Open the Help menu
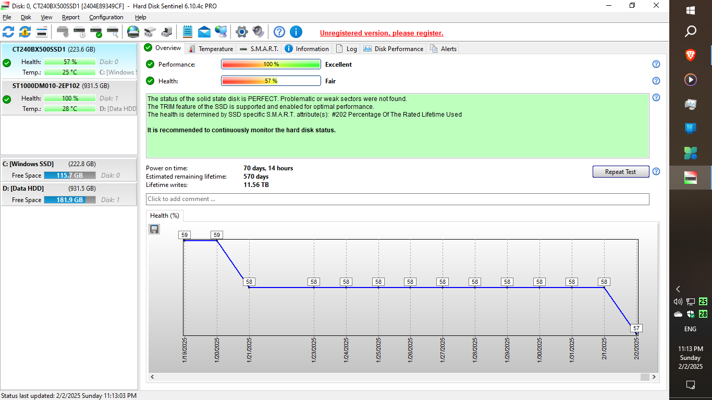Viewport: 712px width, 400px height. point(141,17)
